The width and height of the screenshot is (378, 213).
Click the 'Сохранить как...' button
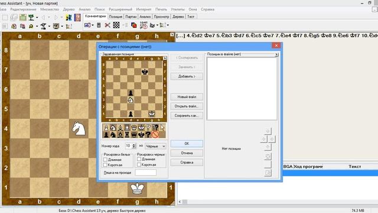187,116
